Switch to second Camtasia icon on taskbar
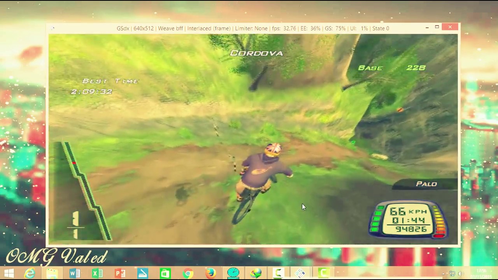Screen dimensions: 498x280 (323, 273)
